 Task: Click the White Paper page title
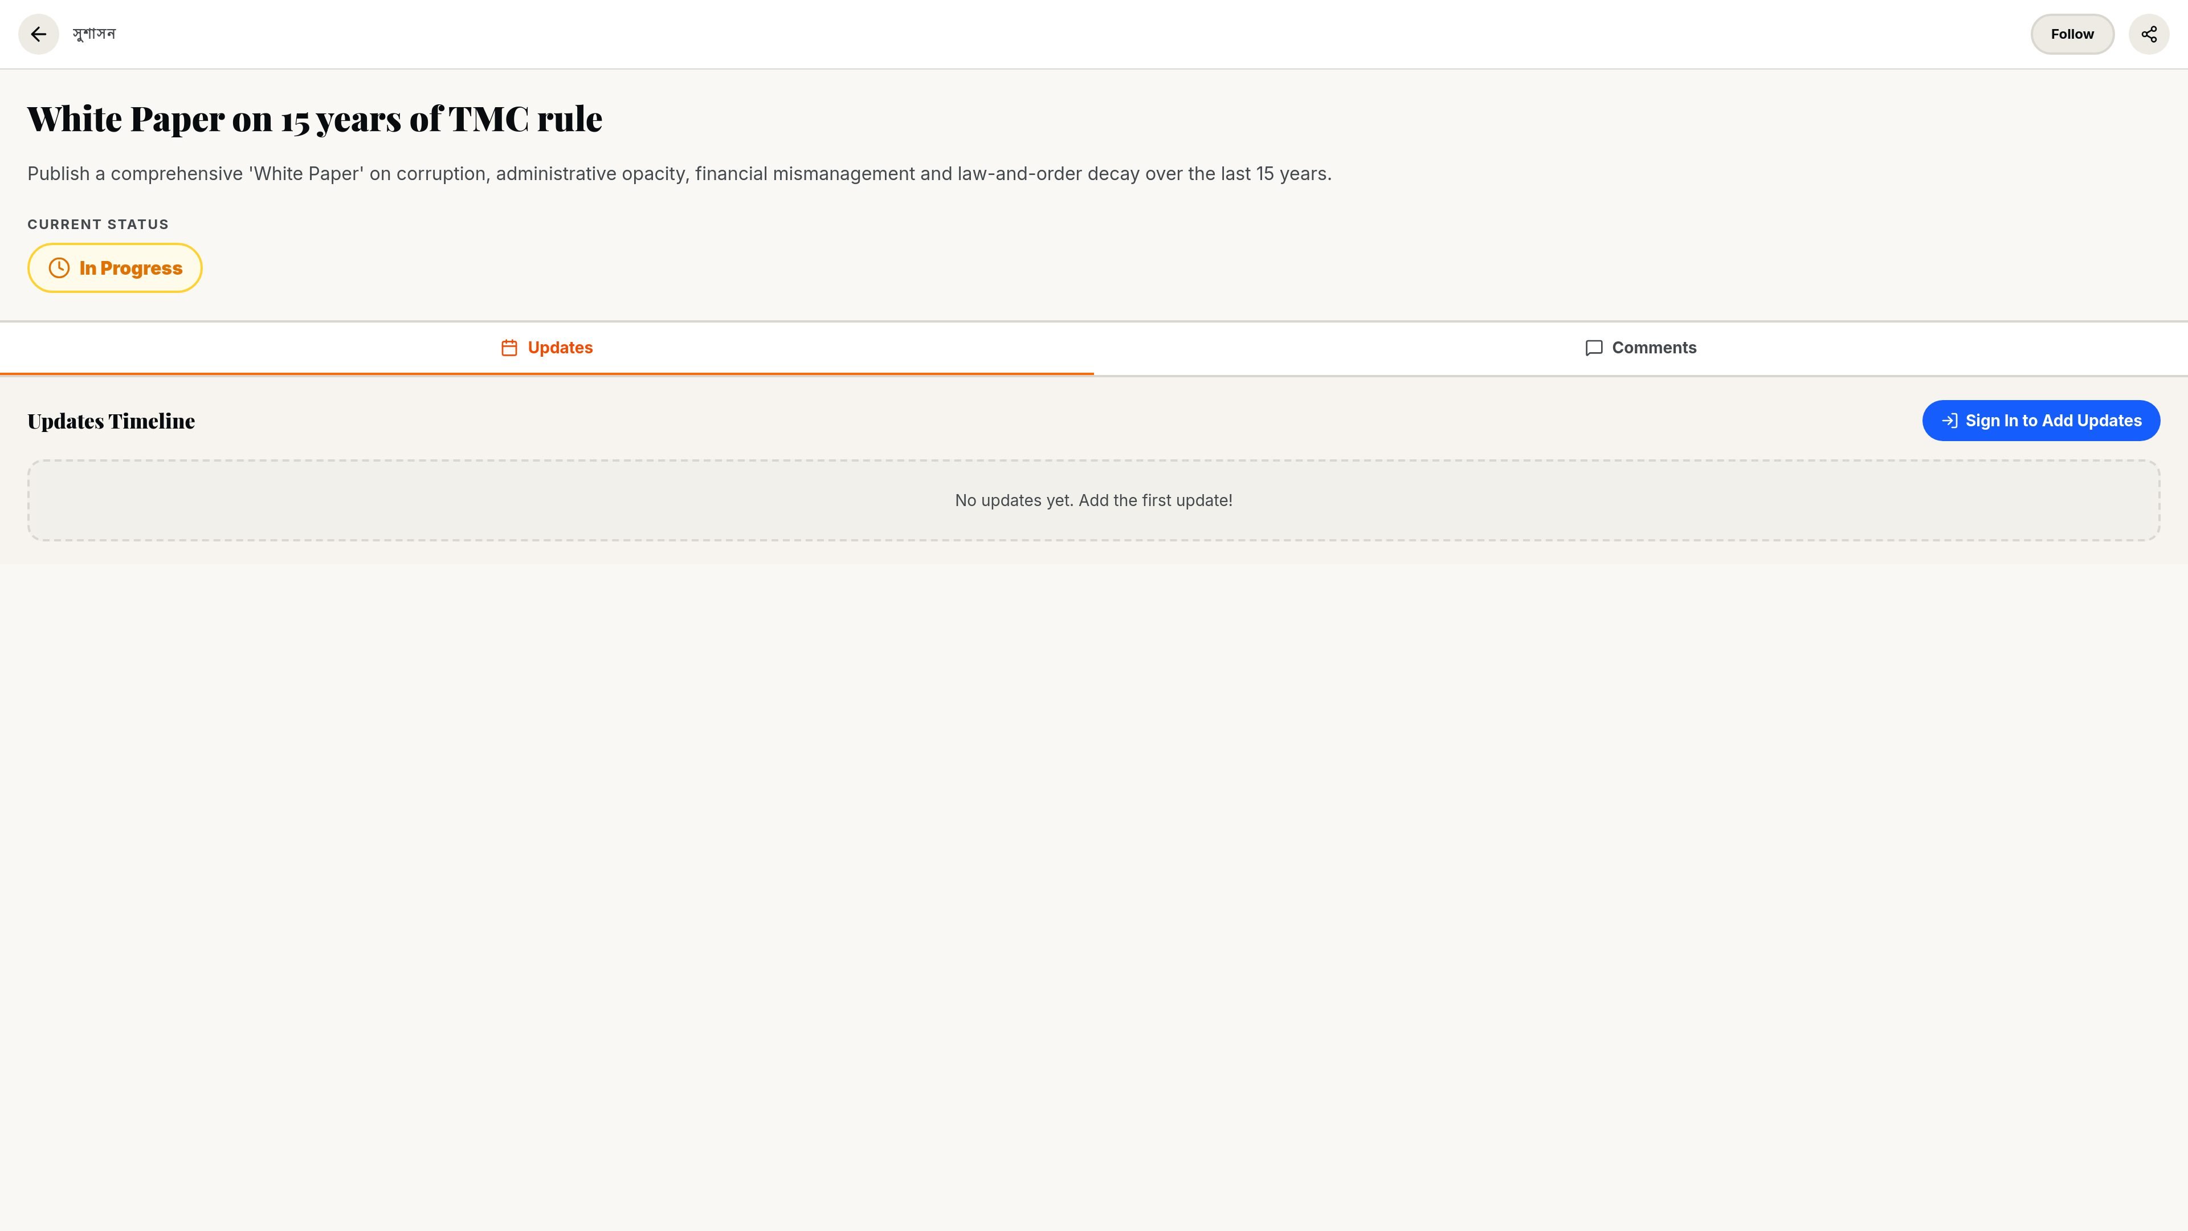tap(315, 118)
